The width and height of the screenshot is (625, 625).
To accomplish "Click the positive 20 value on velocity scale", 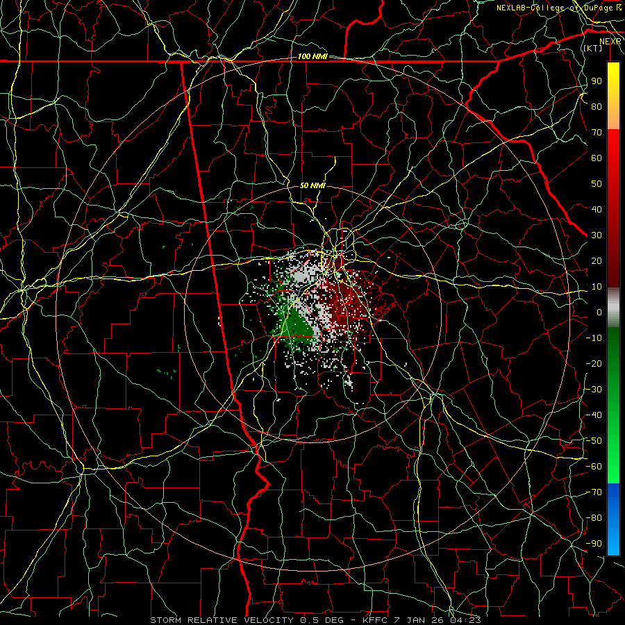I will pyautogui.click(x=597, y=261).
